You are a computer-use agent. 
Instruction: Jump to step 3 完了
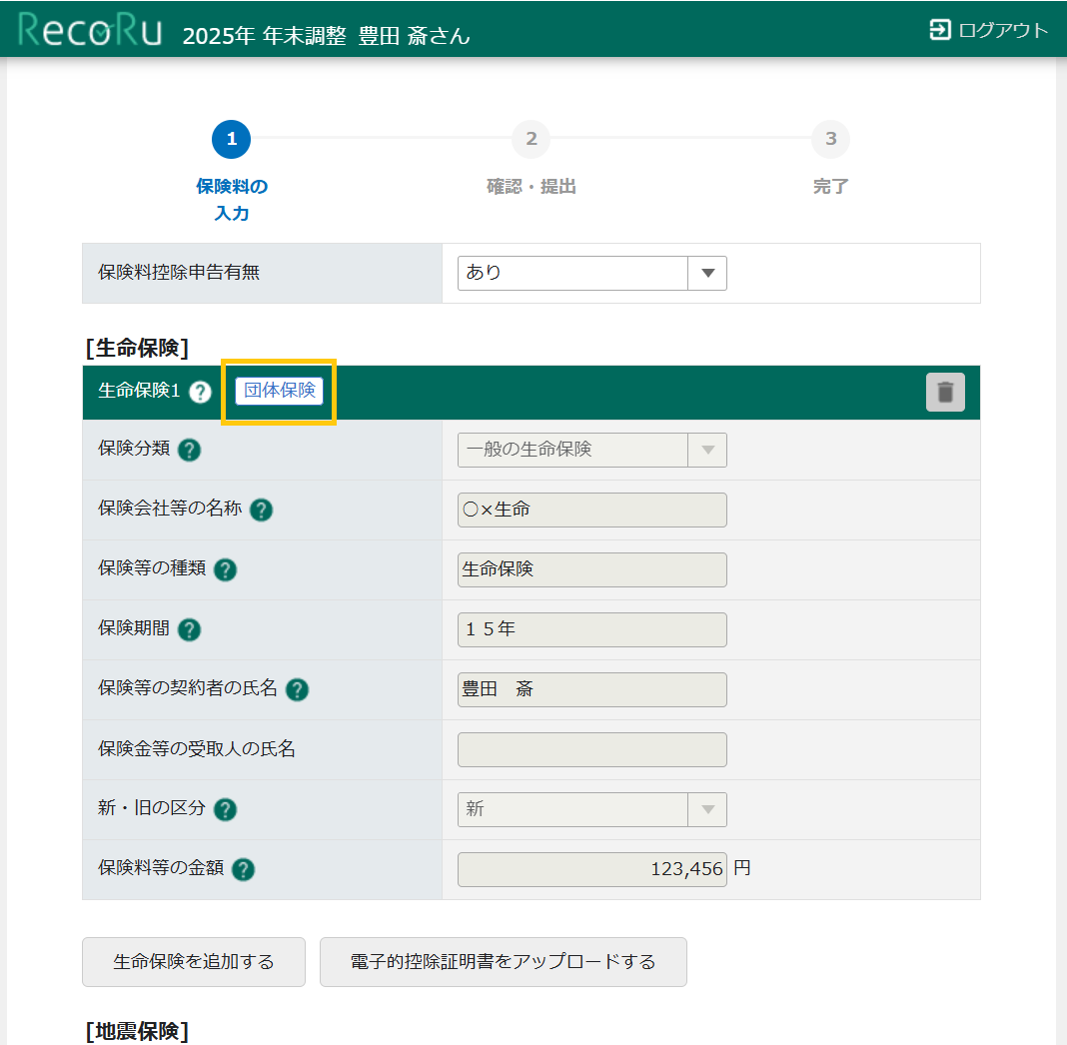coord(830,139)
